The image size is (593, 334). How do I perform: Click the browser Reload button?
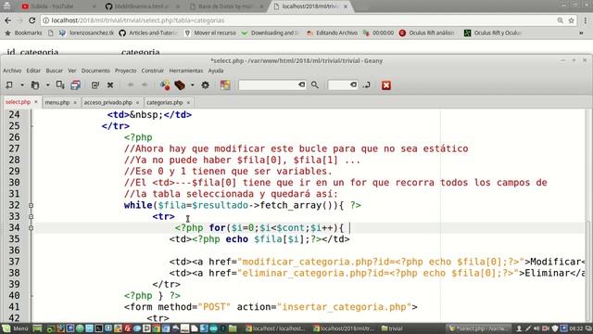(32, 20)
